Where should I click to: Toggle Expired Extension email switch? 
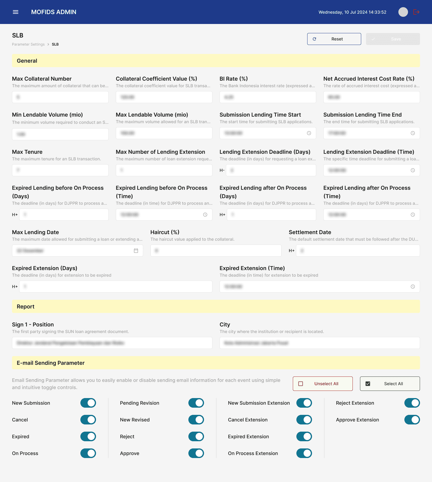pyautogui.click(x=304, y=436)
